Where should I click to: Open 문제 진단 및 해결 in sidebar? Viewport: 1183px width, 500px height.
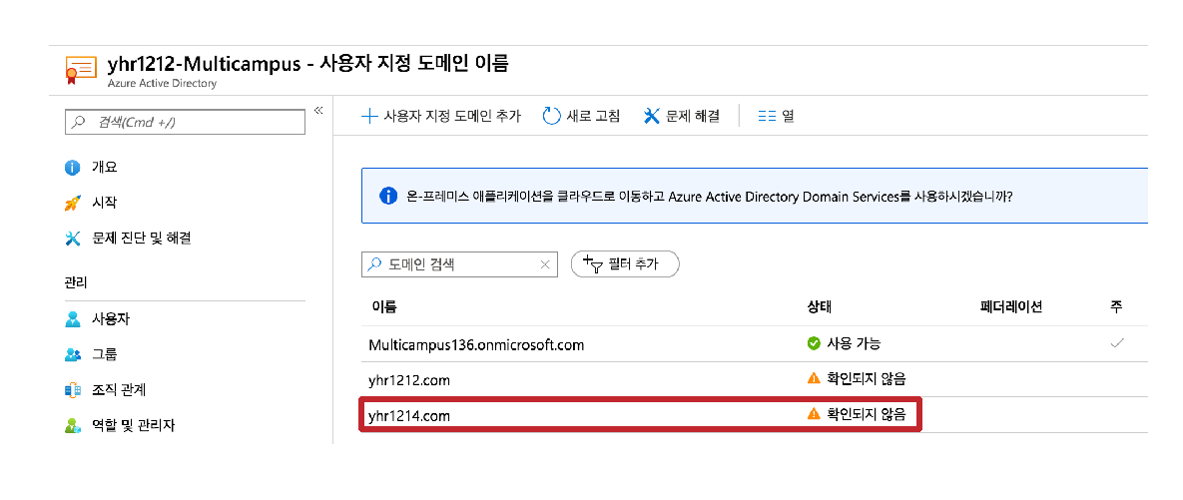tap(141, 239)
